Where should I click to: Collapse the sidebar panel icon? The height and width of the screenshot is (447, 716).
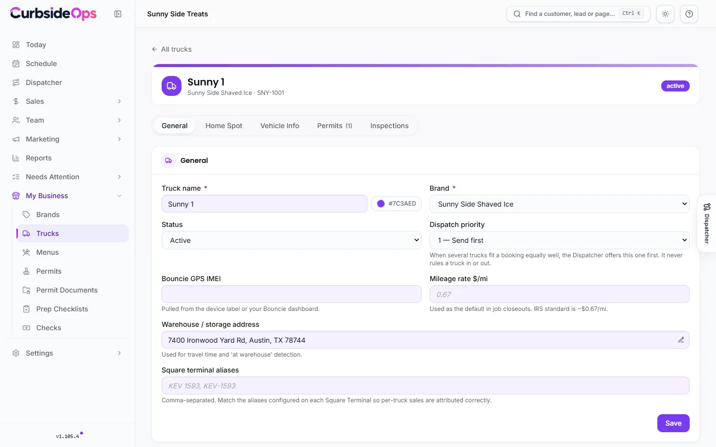[118, 14]
